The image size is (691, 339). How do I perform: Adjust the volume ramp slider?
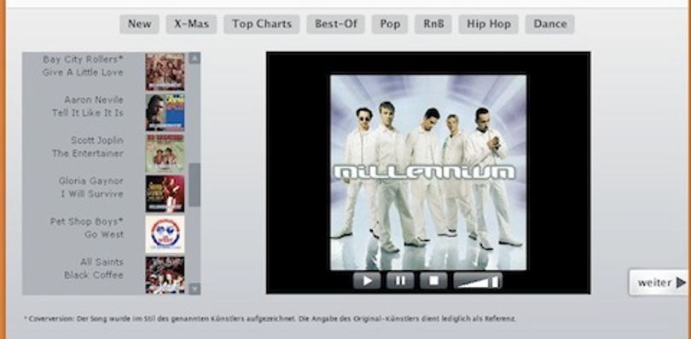478,280
